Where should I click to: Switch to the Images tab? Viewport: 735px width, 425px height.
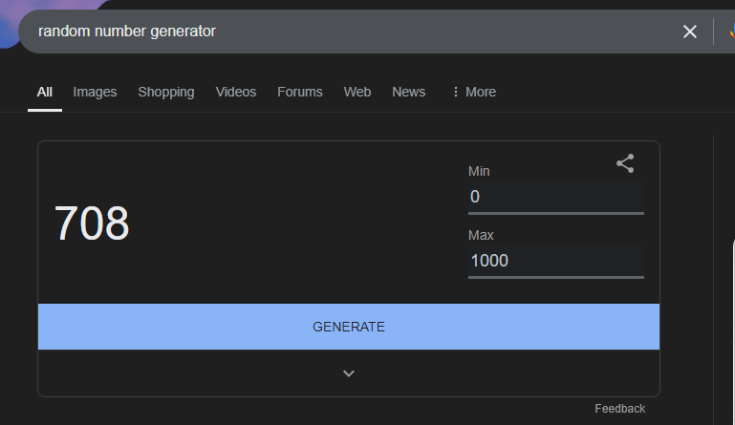(95, 92)
